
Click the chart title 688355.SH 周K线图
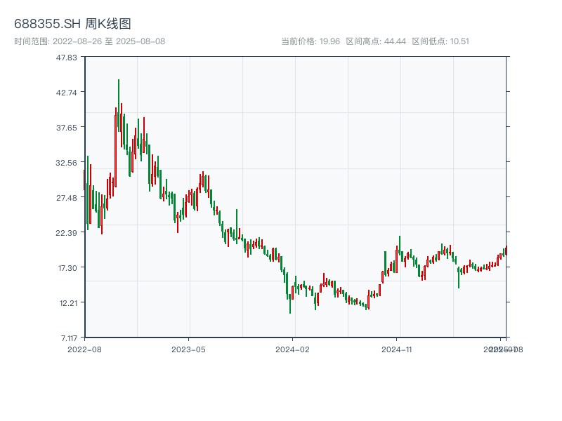72,24
